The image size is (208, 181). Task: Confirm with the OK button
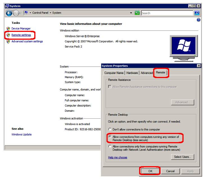click(150, 171)
